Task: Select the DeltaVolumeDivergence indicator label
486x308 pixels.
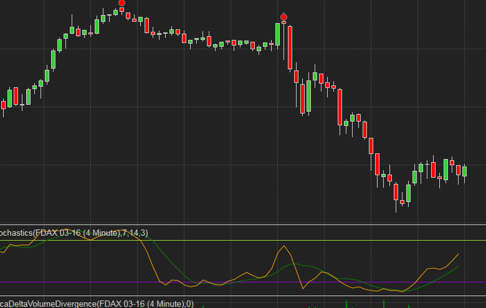Action: [x=97, y=304]
